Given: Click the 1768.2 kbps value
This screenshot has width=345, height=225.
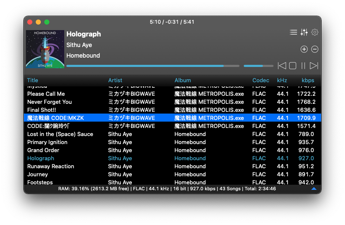Looking at the screenshot, I should point(306,102).
